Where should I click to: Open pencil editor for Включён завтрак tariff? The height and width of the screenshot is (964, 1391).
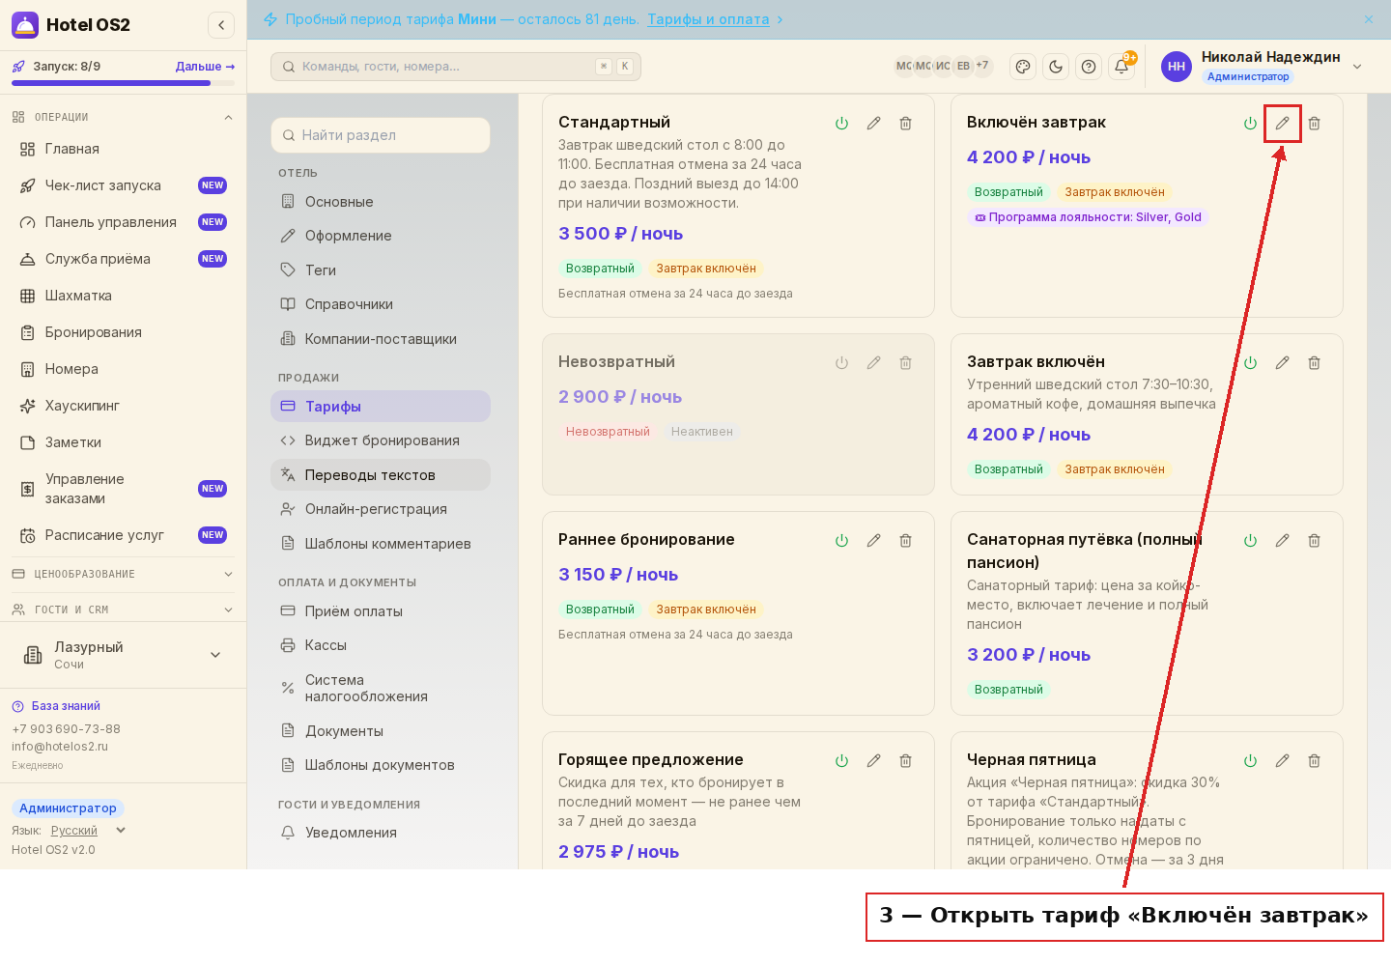click(1282, 124)
